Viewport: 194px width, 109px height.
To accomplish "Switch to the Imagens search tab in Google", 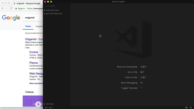I will tap(39, 26).
